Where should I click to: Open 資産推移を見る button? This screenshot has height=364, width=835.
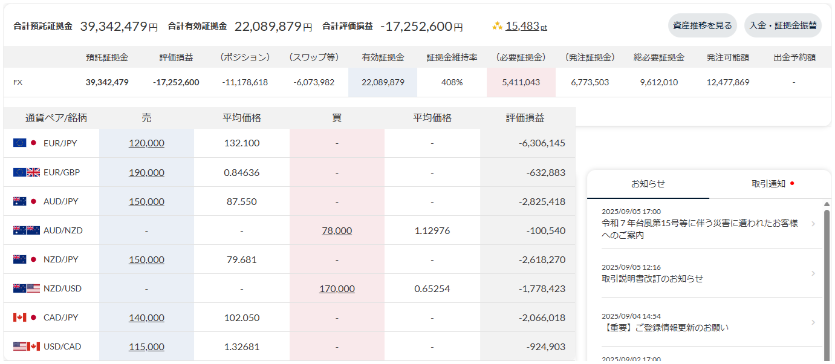[703, 26]
